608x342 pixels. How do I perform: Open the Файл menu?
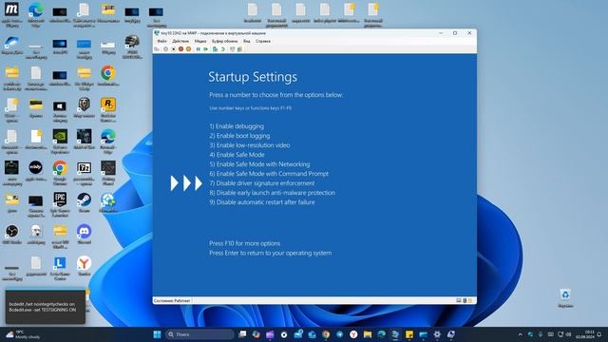(x=162, y=41)
